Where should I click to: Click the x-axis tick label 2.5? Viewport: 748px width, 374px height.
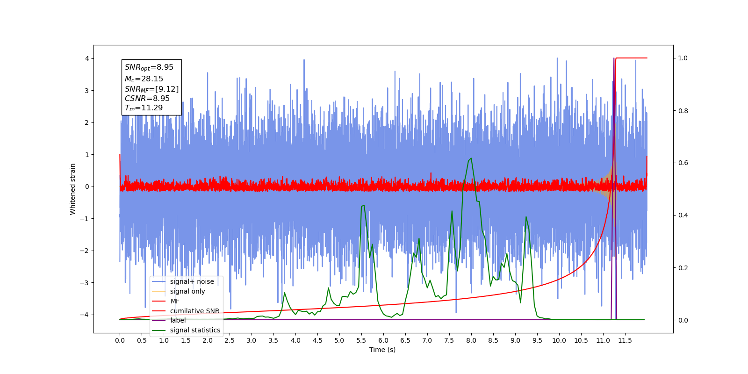pos(230,340)
